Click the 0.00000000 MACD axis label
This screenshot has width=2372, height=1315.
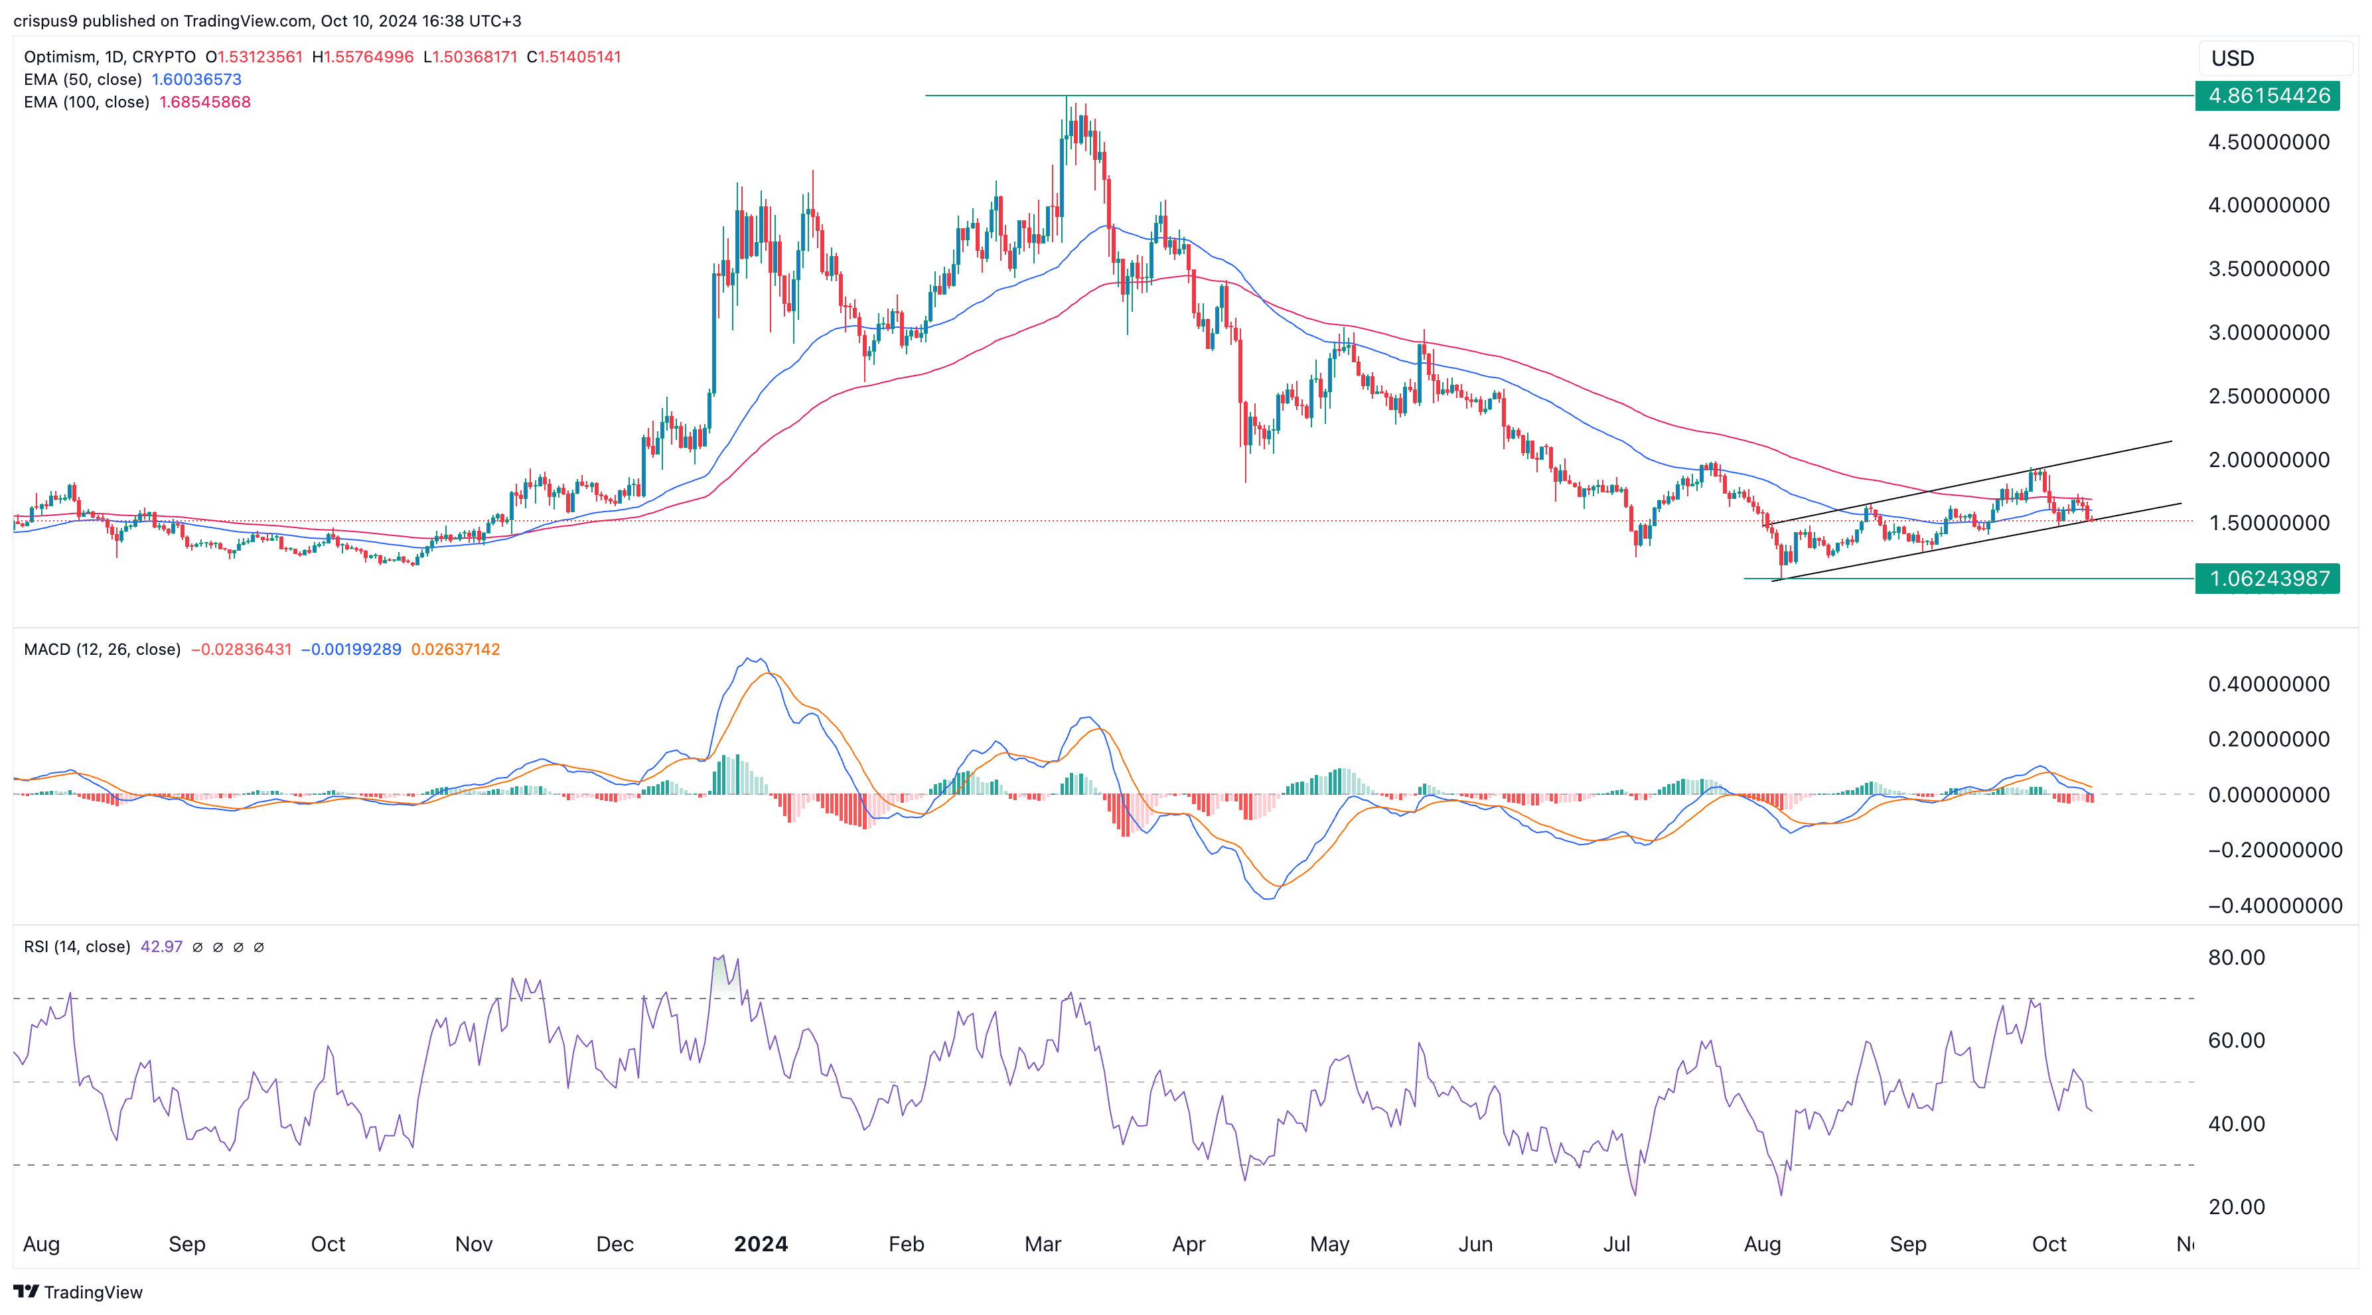click(2269, 794)
